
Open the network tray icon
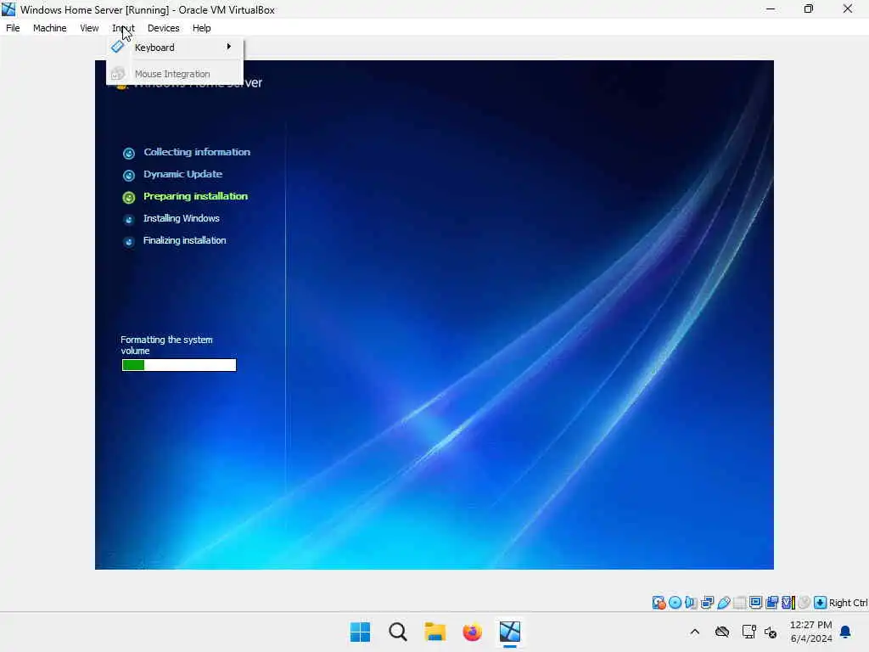pyautogui.click(x=748, y=632)
